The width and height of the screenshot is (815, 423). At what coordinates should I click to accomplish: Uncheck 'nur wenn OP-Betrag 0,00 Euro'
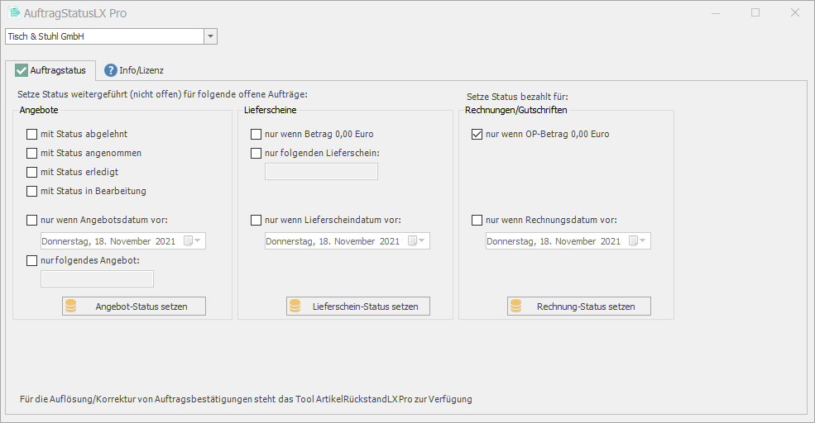coord(477,134)
